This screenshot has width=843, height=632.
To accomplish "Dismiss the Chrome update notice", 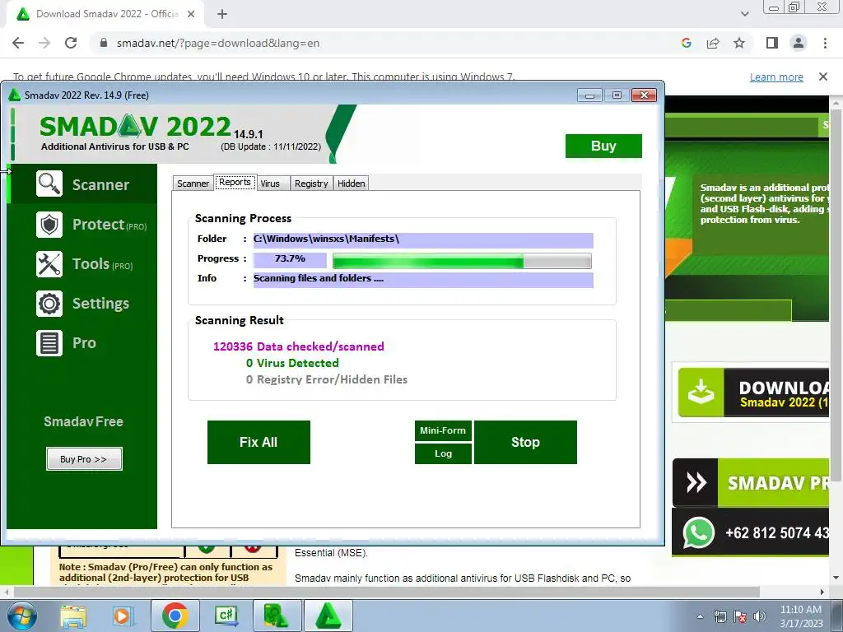I will pyautogui.click(x=823, y=77).
